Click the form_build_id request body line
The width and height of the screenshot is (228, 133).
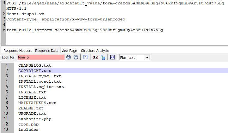click(85, 30)
